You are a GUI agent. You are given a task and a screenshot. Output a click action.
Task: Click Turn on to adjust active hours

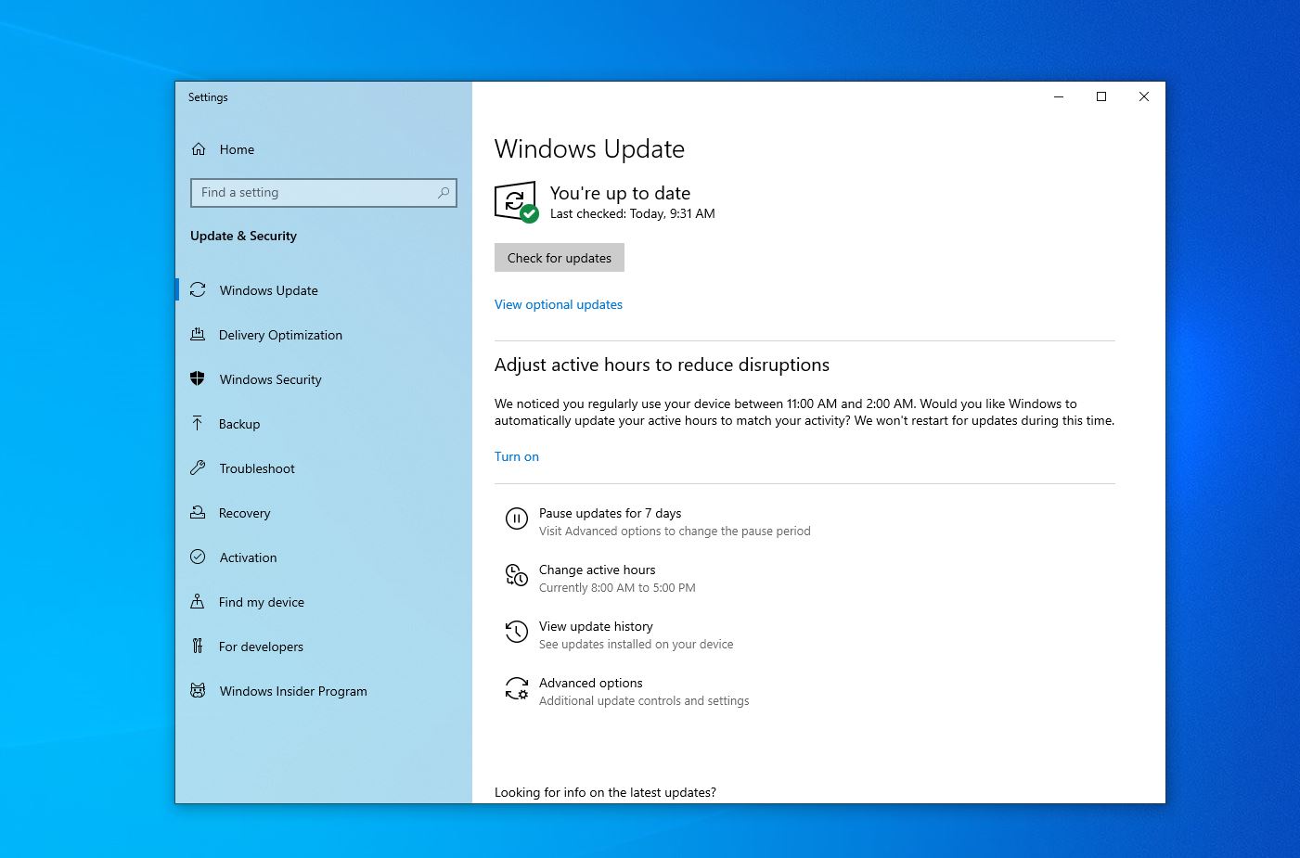[517, 456]
